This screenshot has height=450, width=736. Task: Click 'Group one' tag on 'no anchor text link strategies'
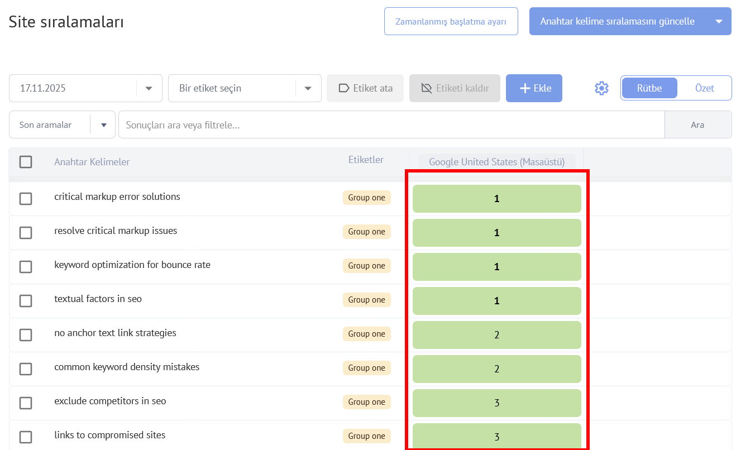(x=366, y=334)
